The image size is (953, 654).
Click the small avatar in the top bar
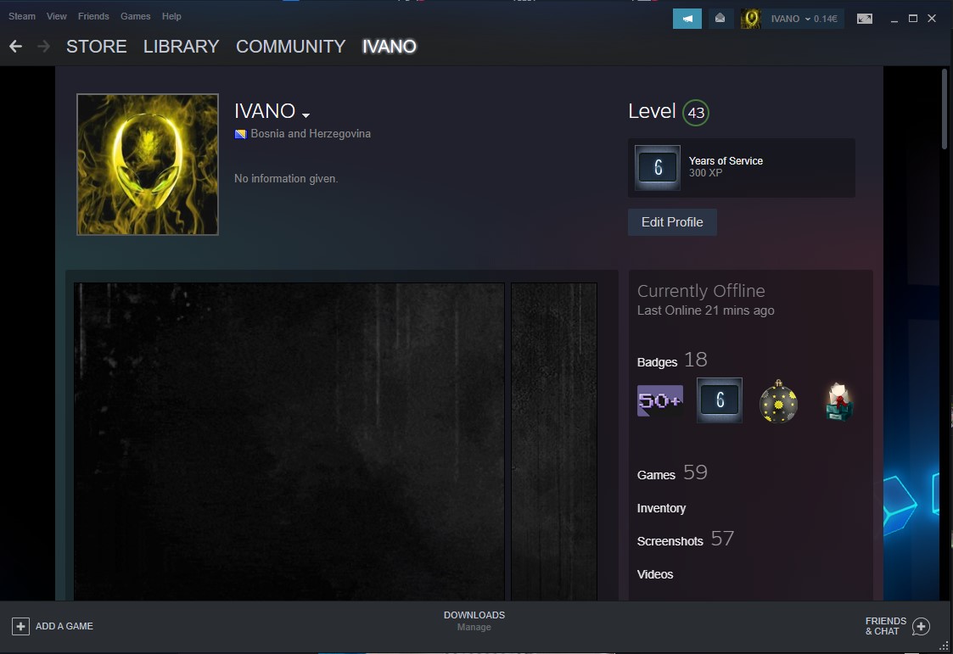[751, 19]
